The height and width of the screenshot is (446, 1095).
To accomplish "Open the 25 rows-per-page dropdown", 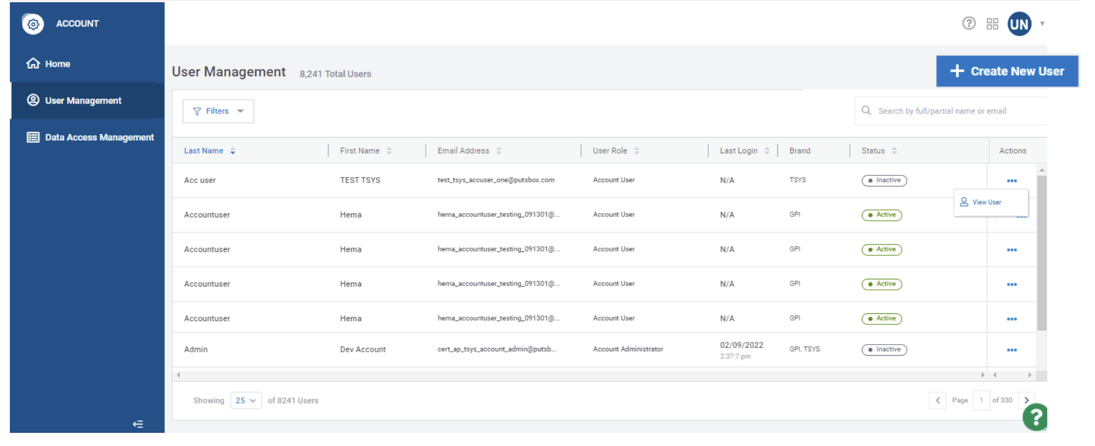I will pos(246,401).
